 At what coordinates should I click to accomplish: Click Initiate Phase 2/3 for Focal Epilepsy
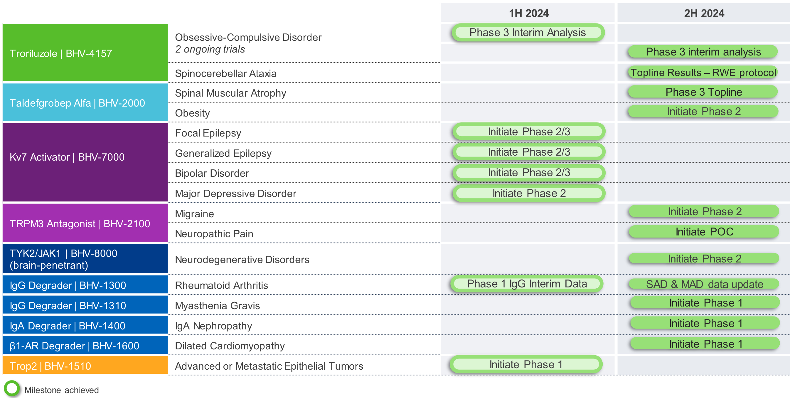[529, 132]
